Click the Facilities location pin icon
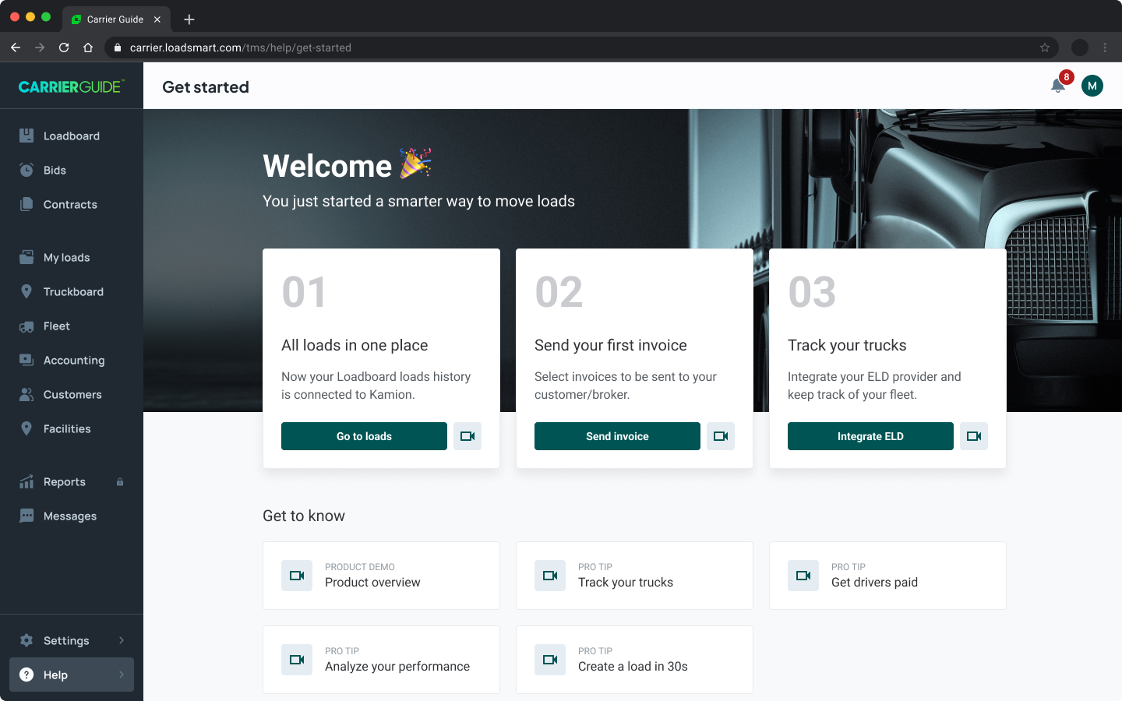This screenshot has height=701, width=1122. pyautogui.click(x=26, y=428)
